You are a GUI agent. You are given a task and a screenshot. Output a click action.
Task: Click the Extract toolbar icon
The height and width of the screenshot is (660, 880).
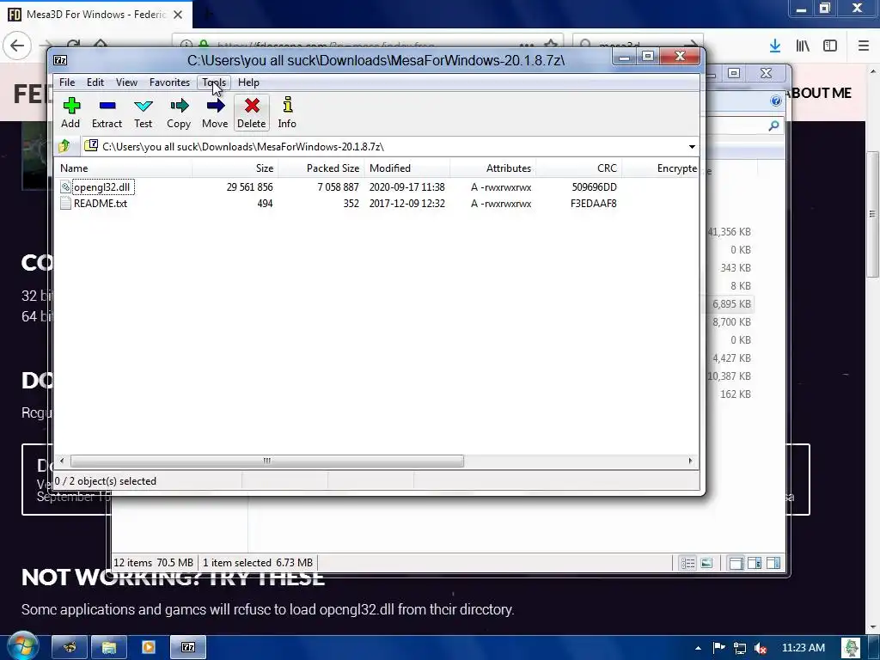pyautogui.click(x=107, y=113)
